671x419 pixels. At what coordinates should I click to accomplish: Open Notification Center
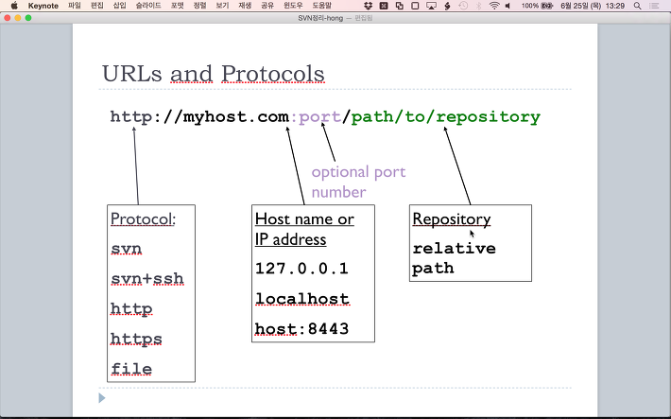654,6
